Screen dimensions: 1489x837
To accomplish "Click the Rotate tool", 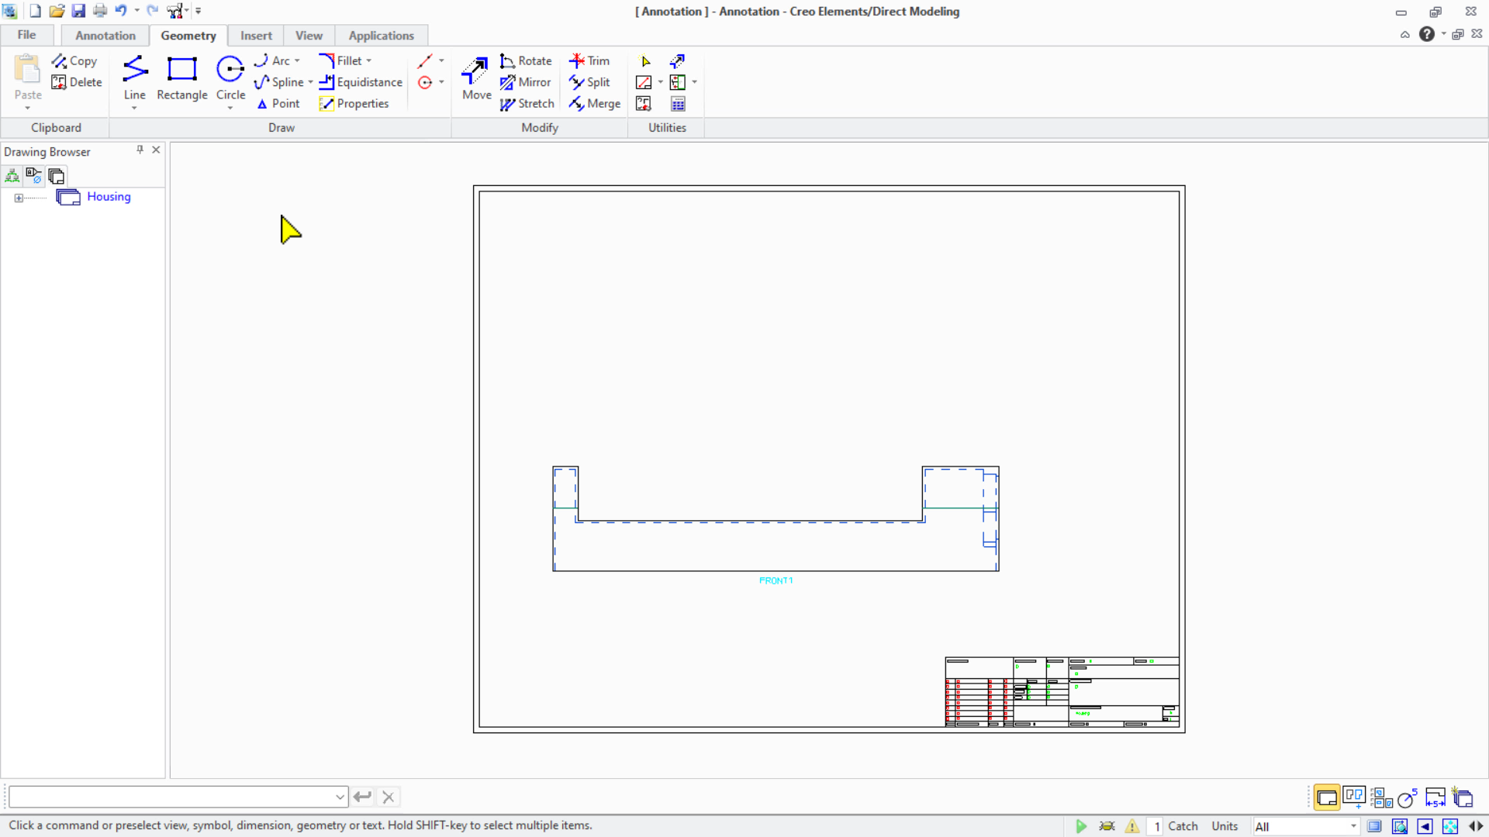I will click(526, 60).
